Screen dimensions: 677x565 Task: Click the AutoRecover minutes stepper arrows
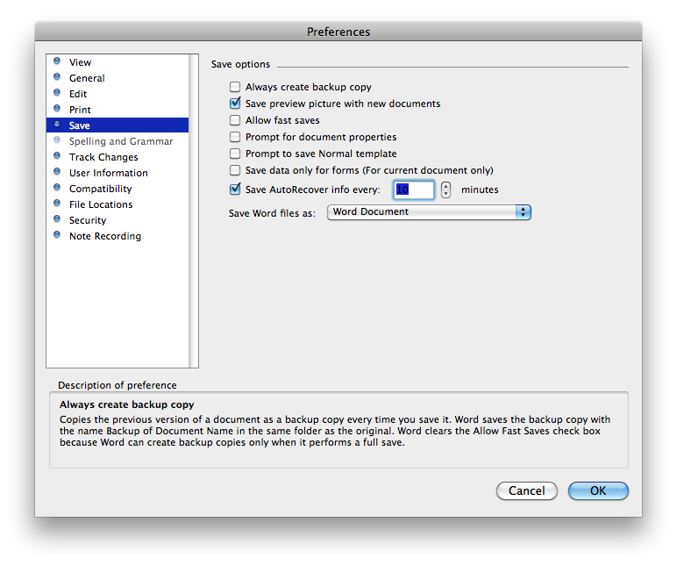click(445, 190)
